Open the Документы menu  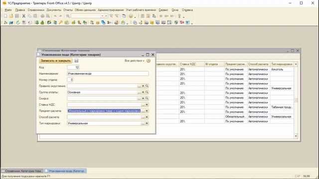coord(54,10)
